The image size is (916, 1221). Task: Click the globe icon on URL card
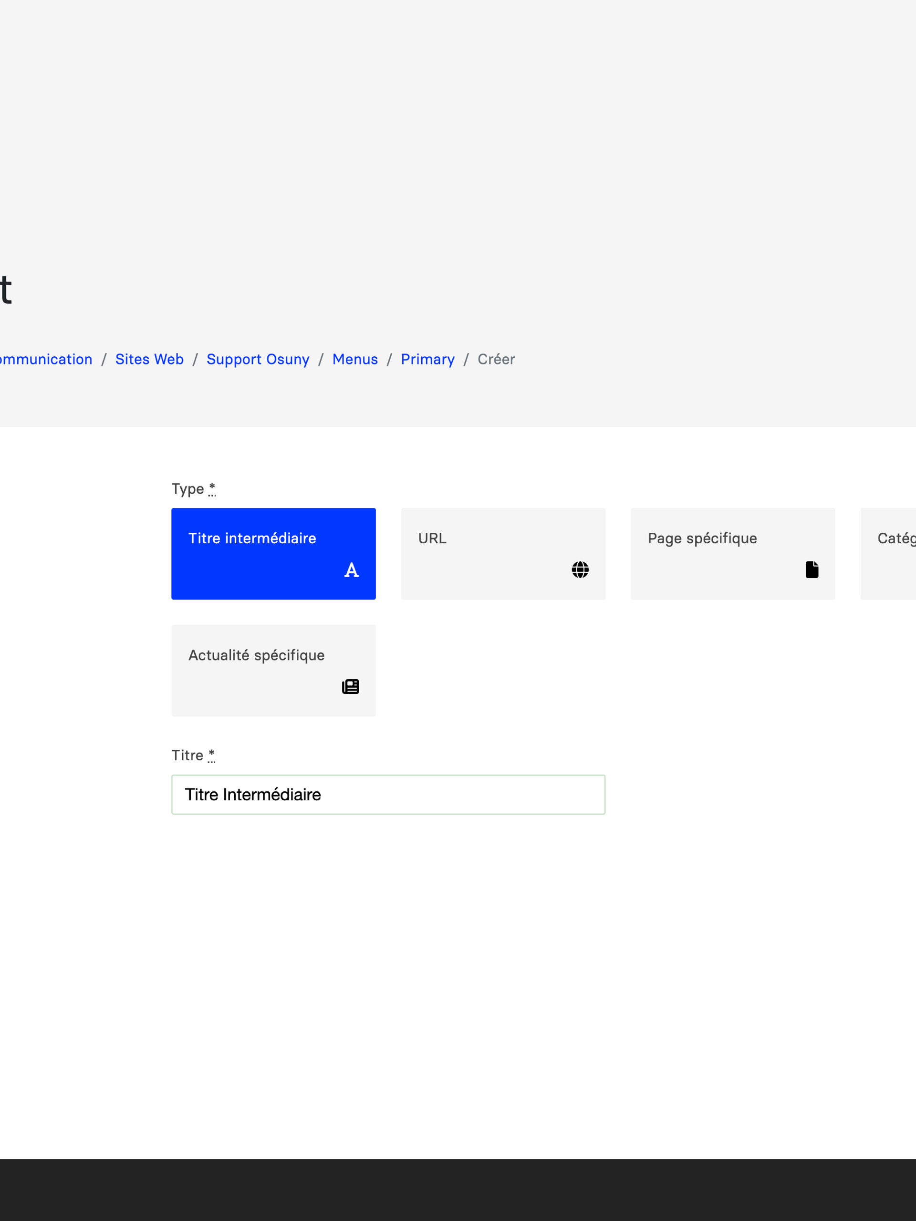(x=580, y=569)
